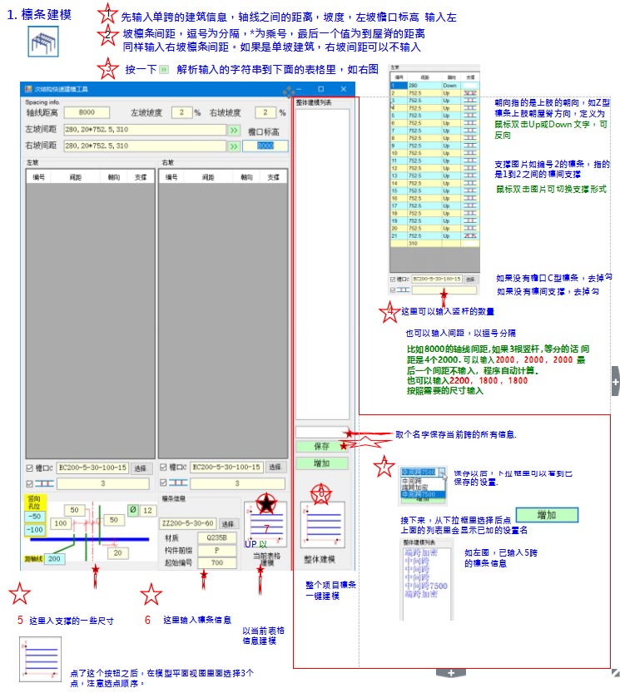Uncheck the right slope brace checkbox
This screenshot has width=620, height=698.
(163, 483)
